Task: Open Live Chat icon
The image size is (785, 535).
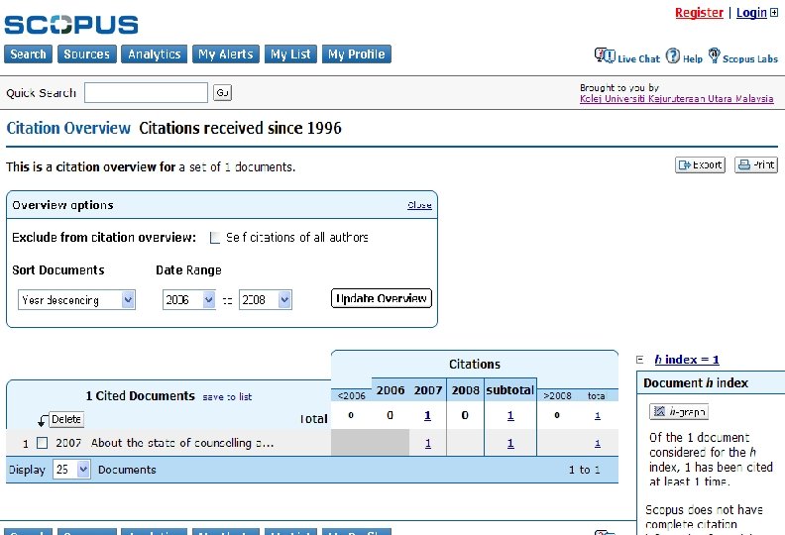Action: (x=604, y=55)
